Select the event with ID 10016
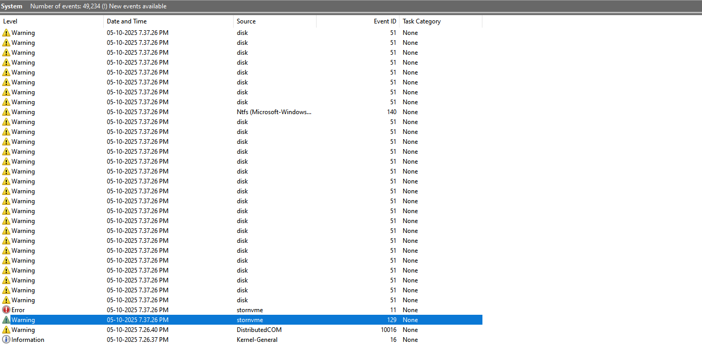 tap(389, 330)
